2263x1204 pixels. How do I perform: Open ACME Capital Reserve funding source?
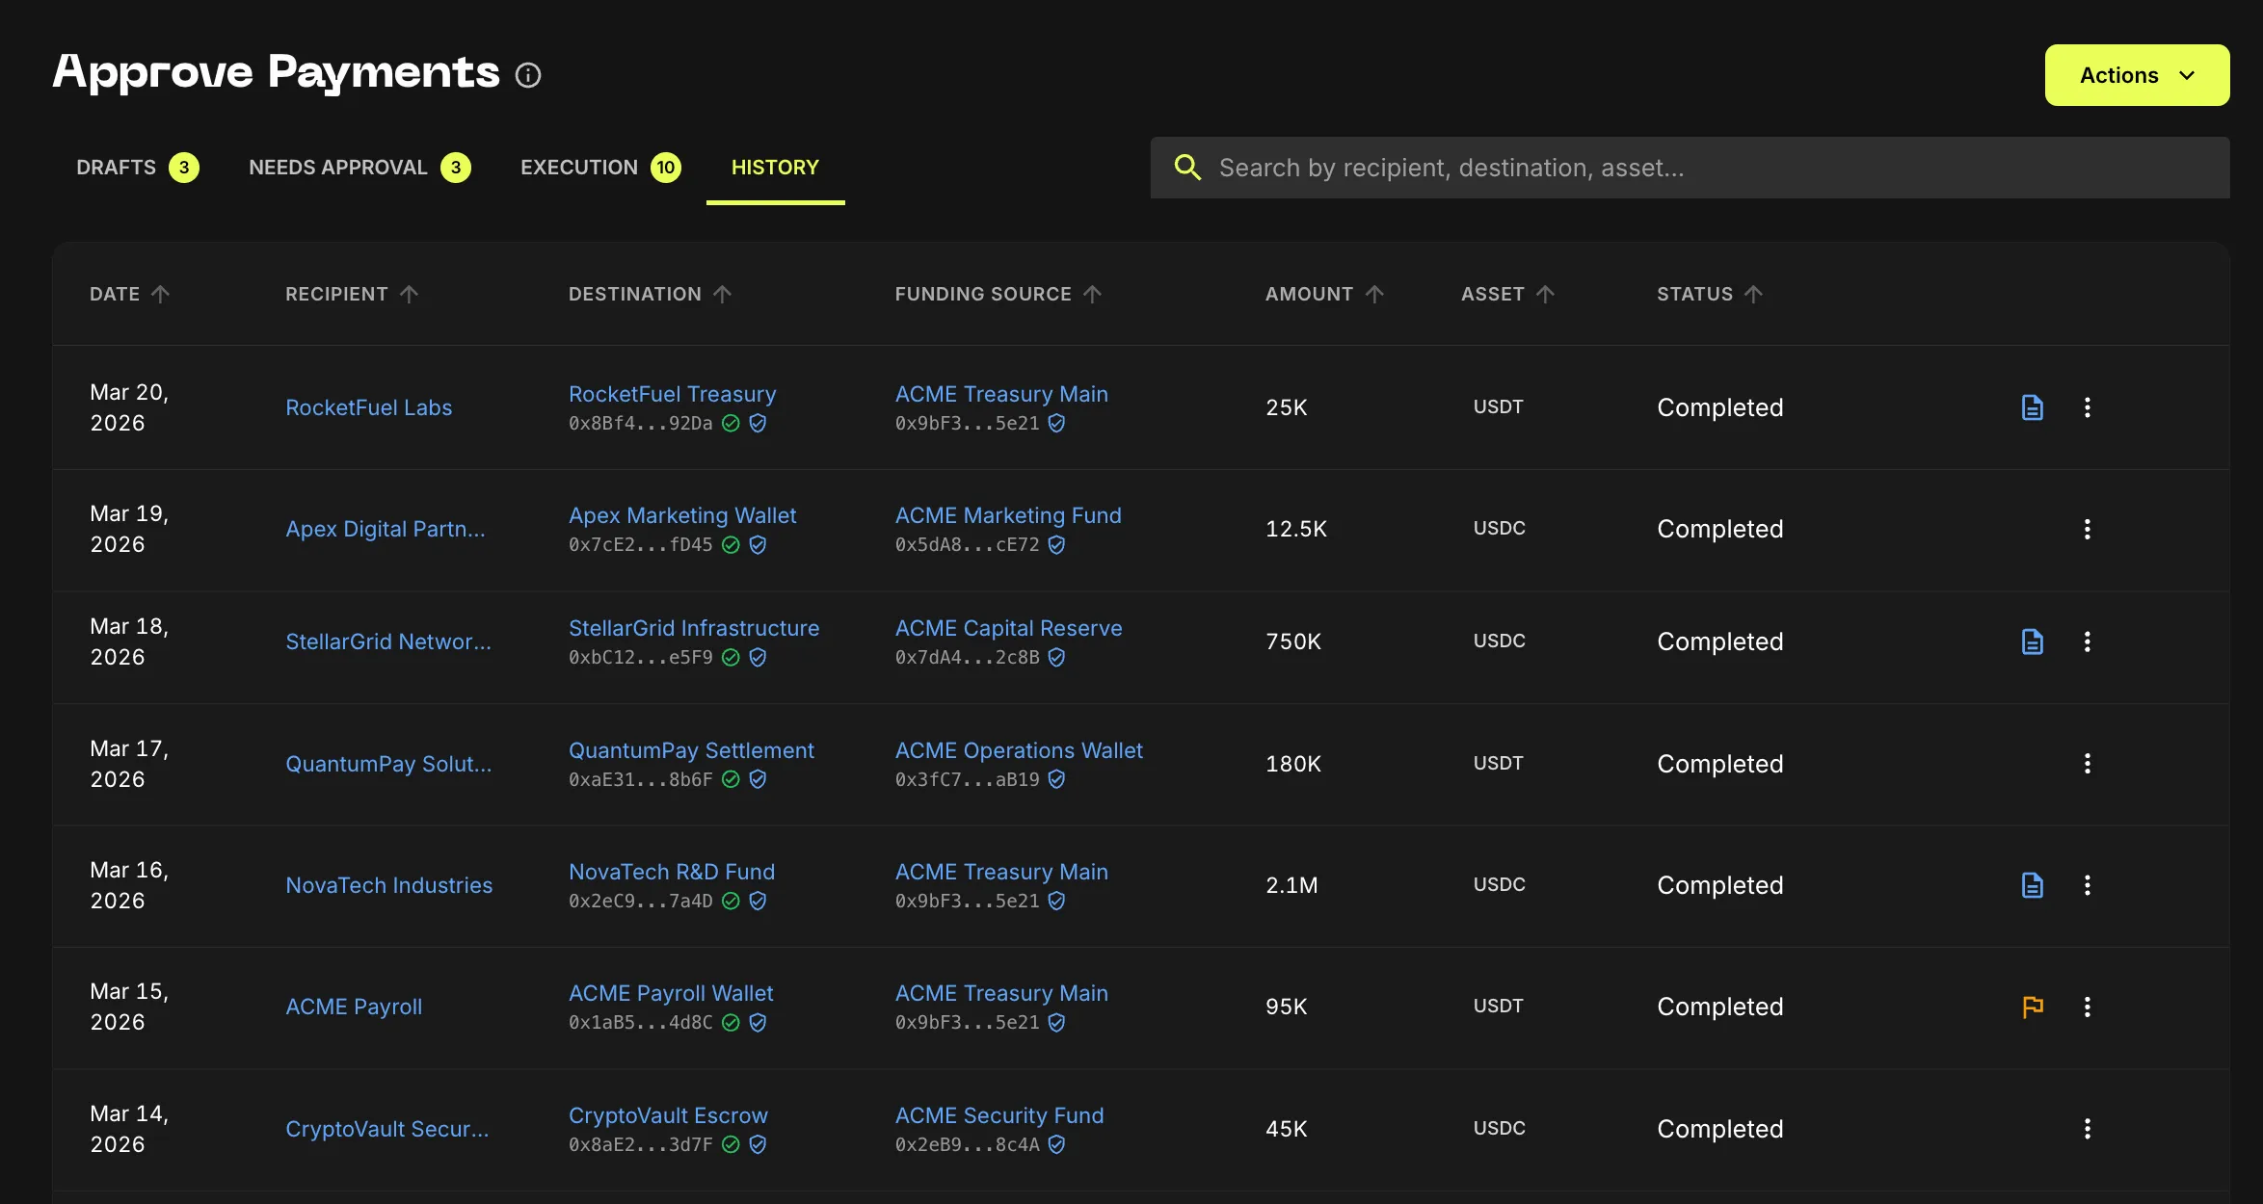(1009, 628)
